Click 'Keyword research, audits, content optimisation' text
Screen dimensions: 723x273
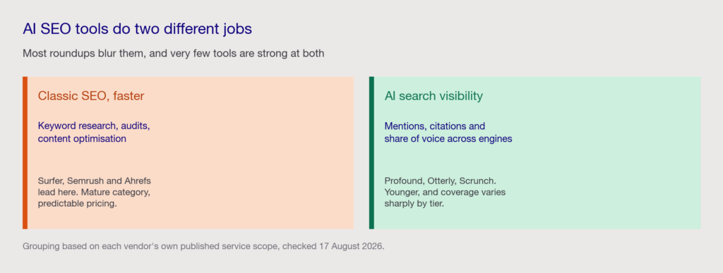(x=94, y=132)
